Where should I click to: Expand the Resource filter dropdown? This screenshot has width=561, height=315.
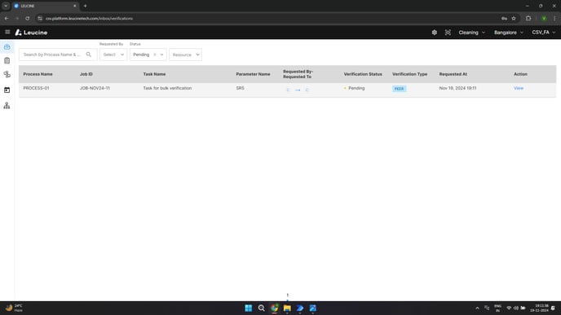(185, 55)
